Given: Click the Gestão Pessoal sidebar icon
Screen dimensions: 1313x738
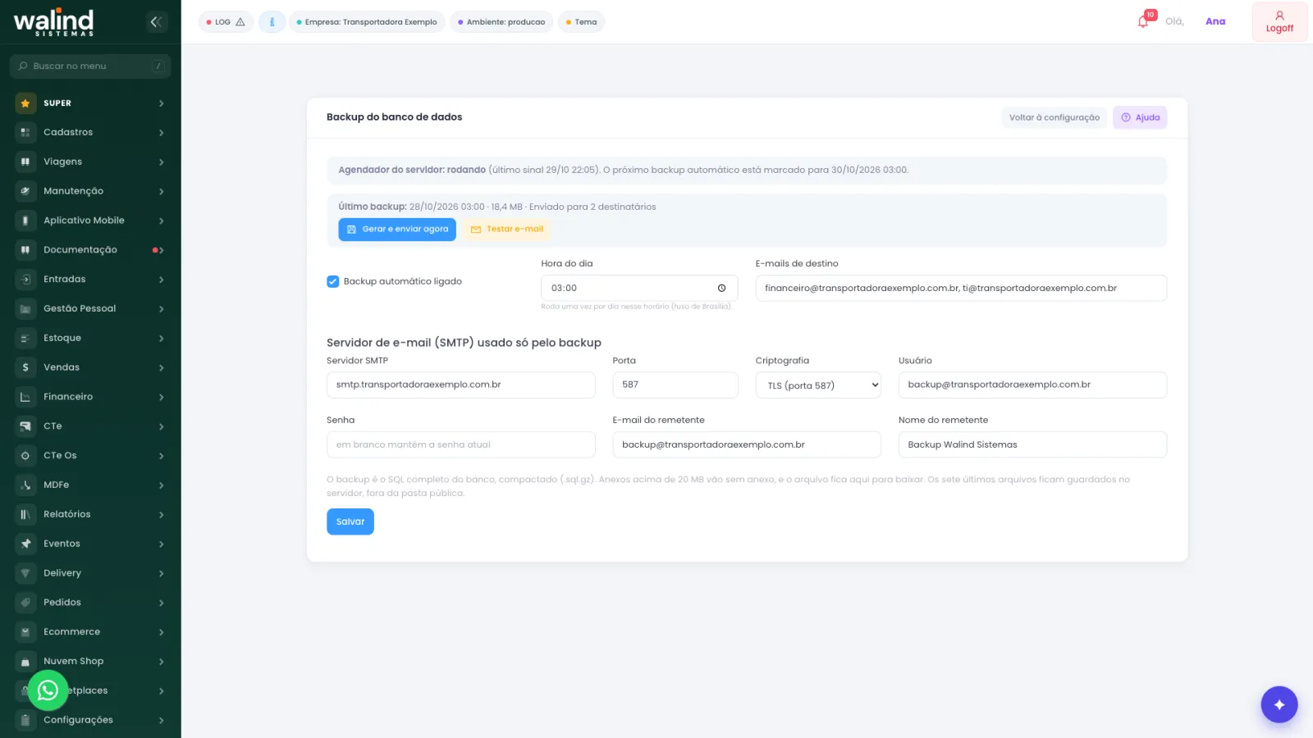Looking at the screenshot, I should click(25, 309).
